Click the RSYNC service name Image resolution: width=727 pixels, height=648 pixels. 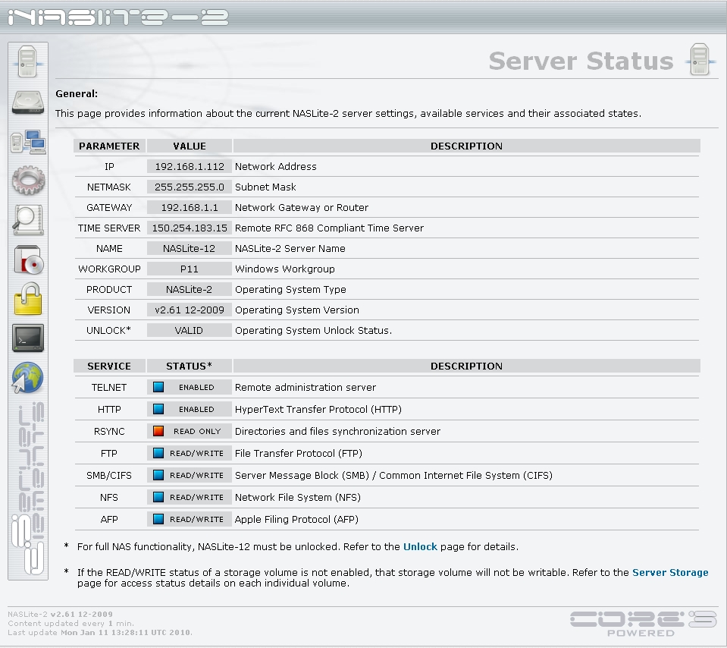[109, 431]
